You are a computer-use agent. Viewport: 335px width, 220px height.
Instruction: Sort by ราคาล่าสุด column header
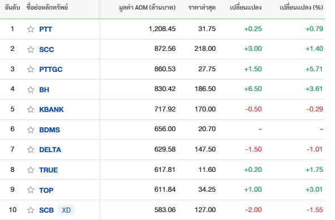[x=202, y=8]
